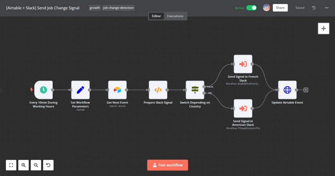The image size is (335, 176).
Task: Add a node after Update Airtable Event
Action: pyautogui.click(x=306, y=90)
